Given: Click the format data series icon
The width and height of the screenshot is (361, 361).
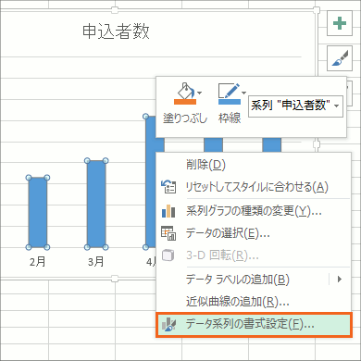Looking at the screenshot, I should pyautogui.click(x=168, y=325).
